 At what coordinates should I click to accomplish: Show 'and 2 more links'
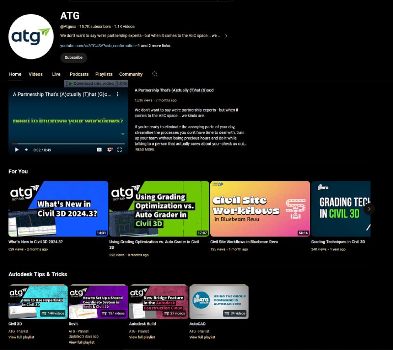(x=156, y=46)
